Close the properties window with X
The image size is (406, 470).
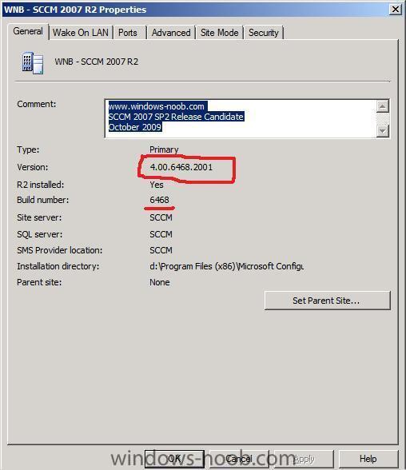pyautogui.click(x=396, y=10)
